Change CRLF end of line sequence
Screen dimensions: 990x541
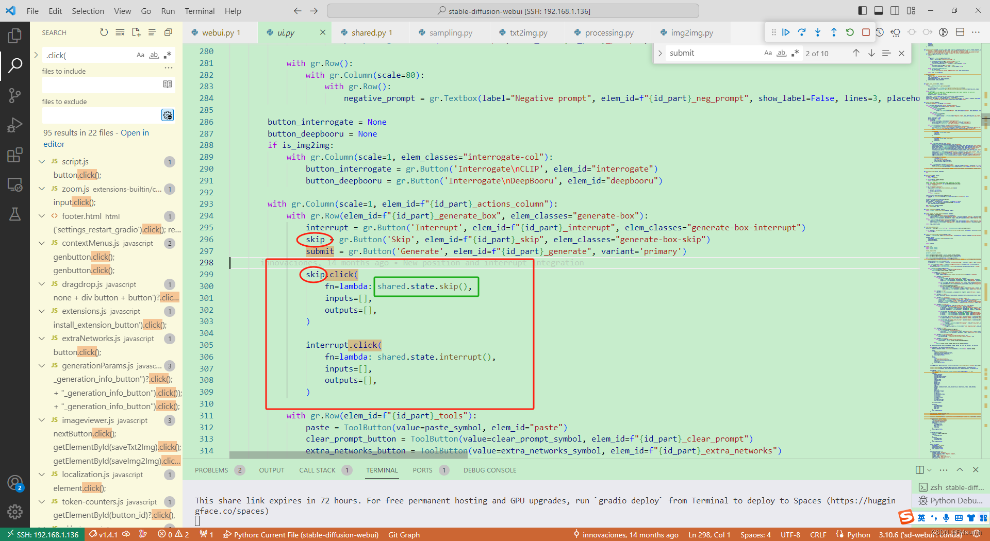click(818, 535)
